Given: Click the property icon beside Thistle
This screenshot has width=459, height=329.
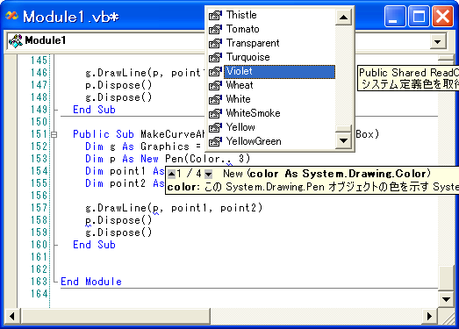Looking at the screenshot, I should coord(215,15).
